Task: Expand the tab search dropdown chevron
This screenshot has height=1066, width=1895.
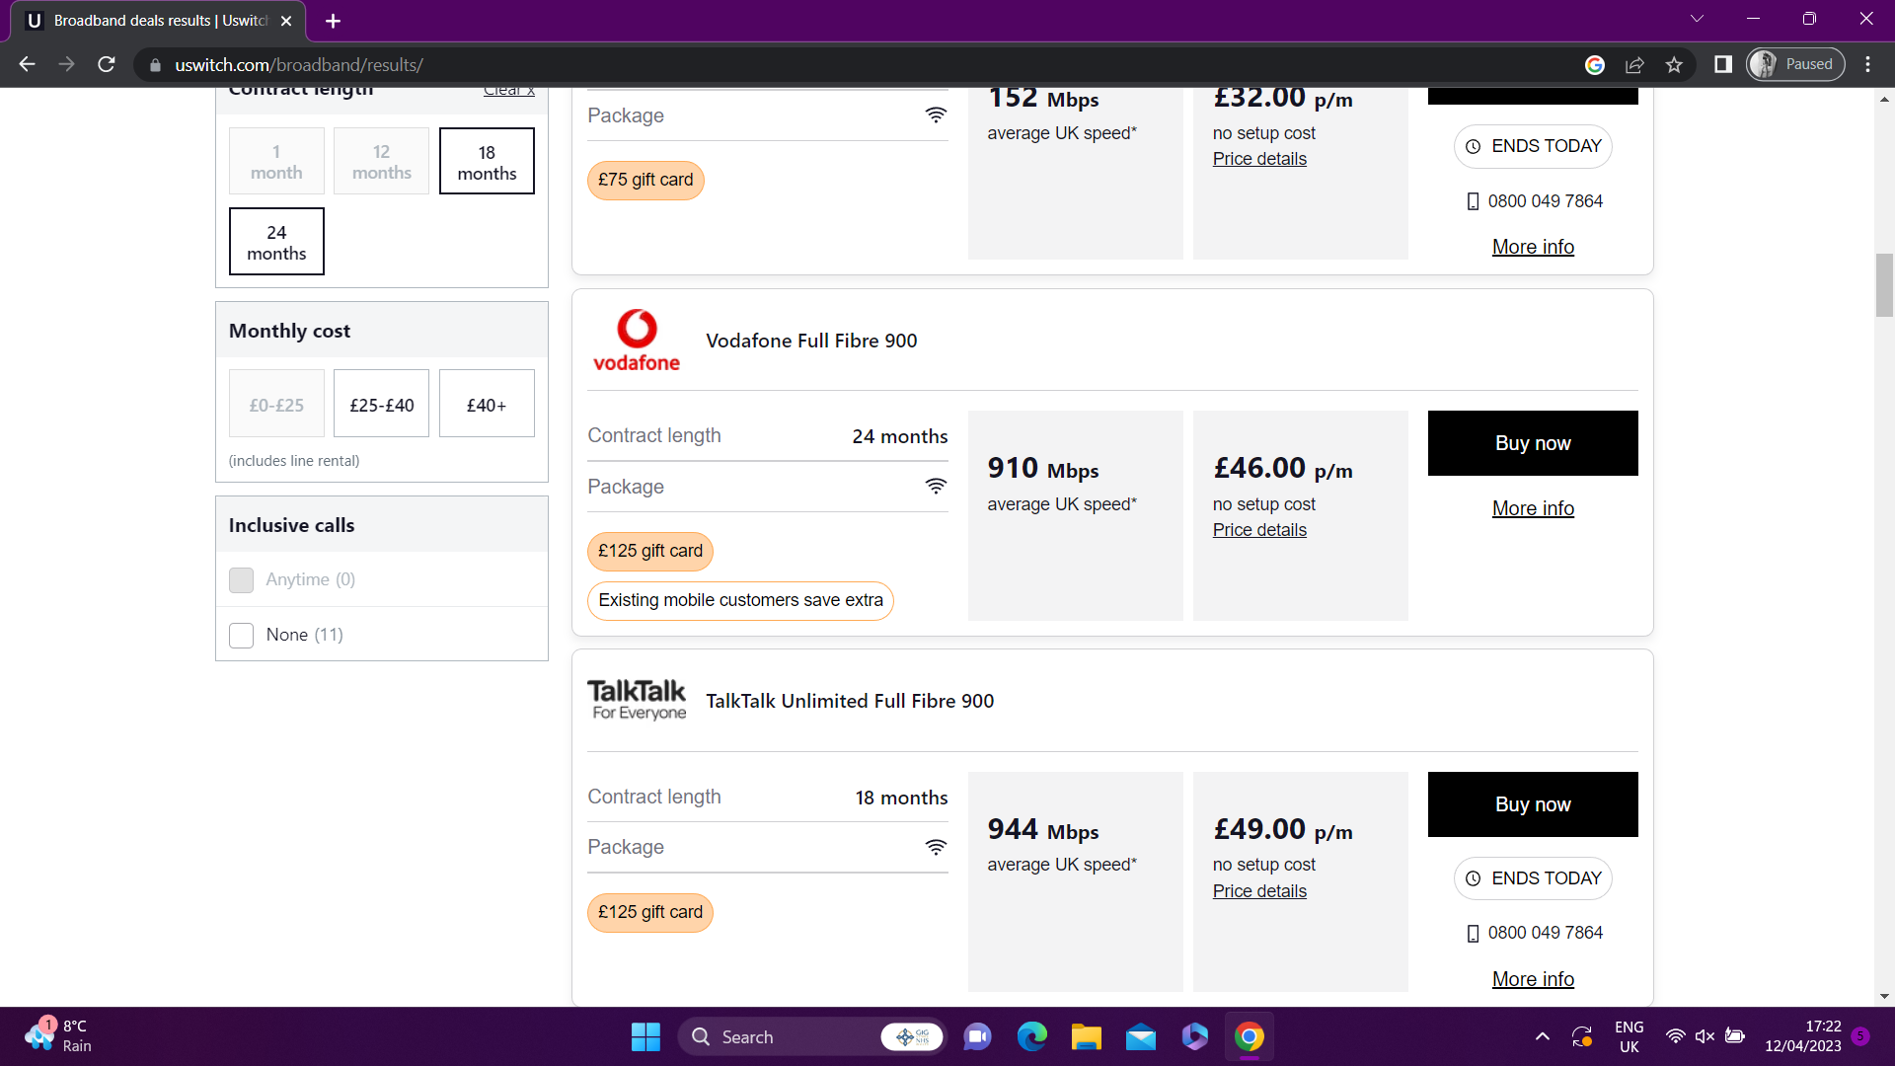Action: click(1697, 19)
